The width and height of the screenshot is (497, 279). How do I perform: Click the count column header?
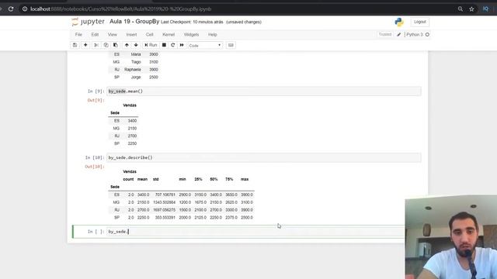tap(128, 179)
